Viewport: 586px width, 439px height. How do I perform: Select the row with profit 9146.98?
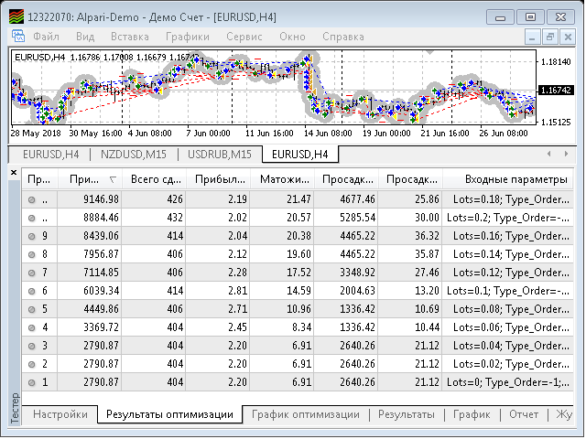point(298,199)
